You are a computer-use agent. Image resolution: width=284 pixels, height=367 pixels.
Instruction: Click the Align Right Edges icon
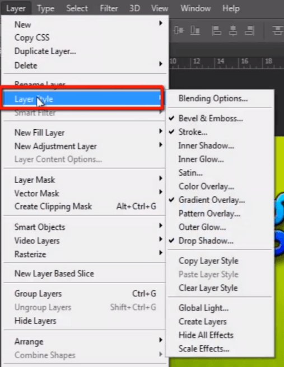pyautogui.click(x=250, y=31)
